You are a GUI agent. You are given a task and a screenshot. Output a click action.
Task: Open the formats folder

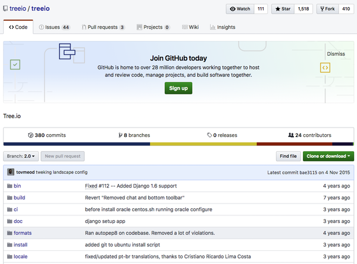pyautogui.click(x=23, y=233)
